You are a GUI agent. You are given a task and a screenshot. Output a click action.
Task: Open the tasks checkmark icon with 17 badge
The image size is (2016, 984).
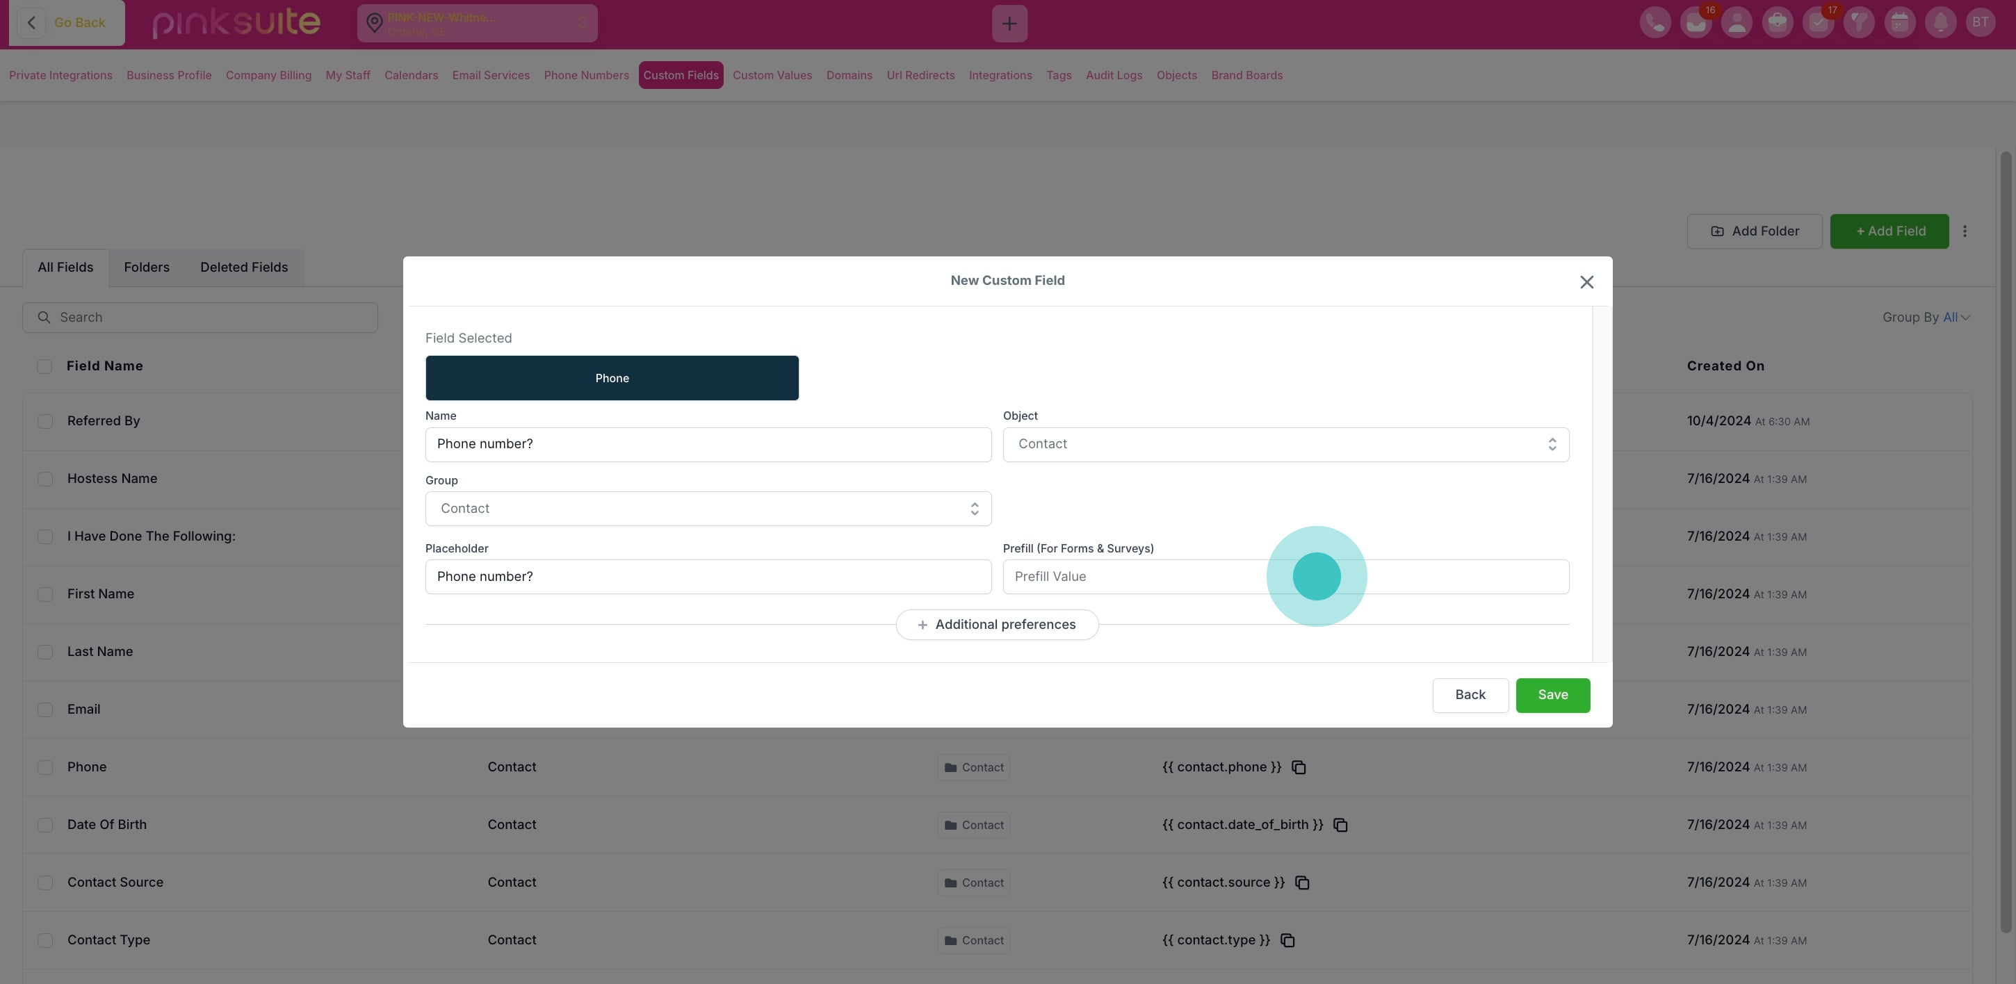(1818, 23)
